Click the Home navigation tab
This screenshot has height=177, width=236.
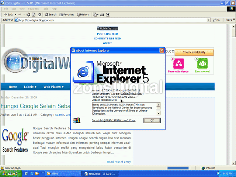pyautogui.click(x=13, y=87)
